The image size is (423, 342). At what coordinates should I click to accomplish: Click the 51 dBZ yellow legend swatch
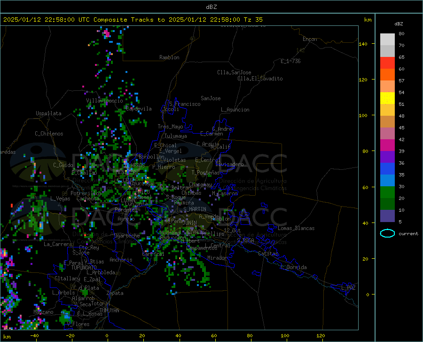tap(387, 98)
